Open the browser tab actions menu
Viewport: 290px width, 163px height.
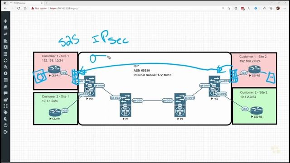[x=5, y=3]
